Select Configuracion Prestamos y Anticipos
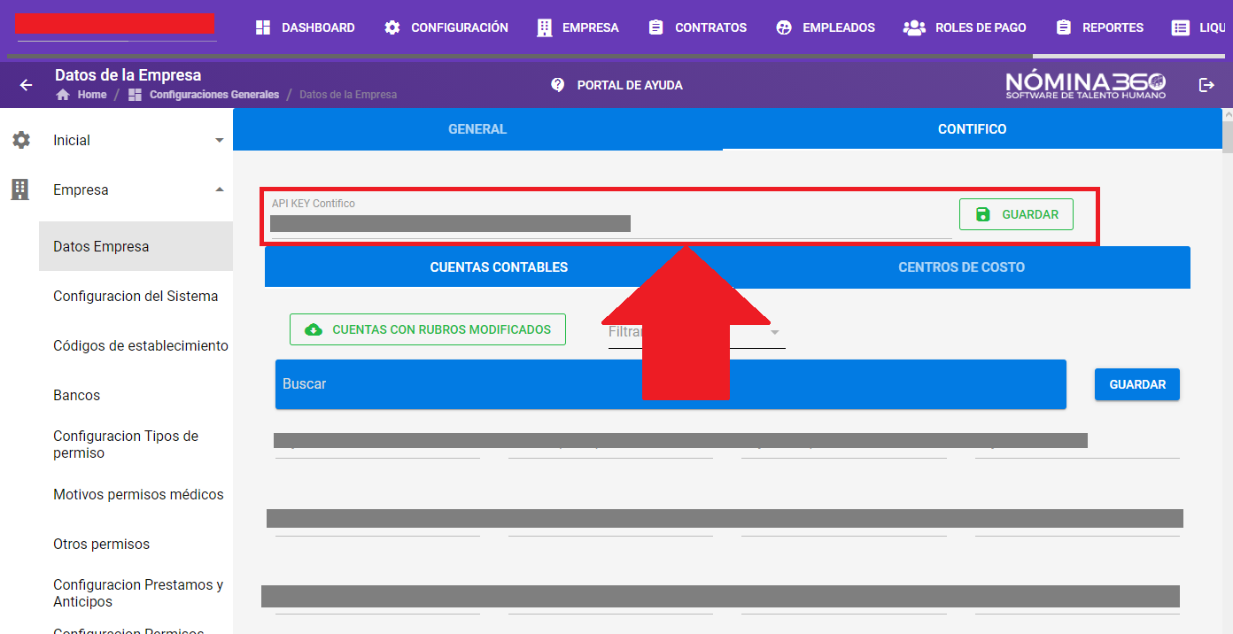1233x634 pixels. point(136,593)
